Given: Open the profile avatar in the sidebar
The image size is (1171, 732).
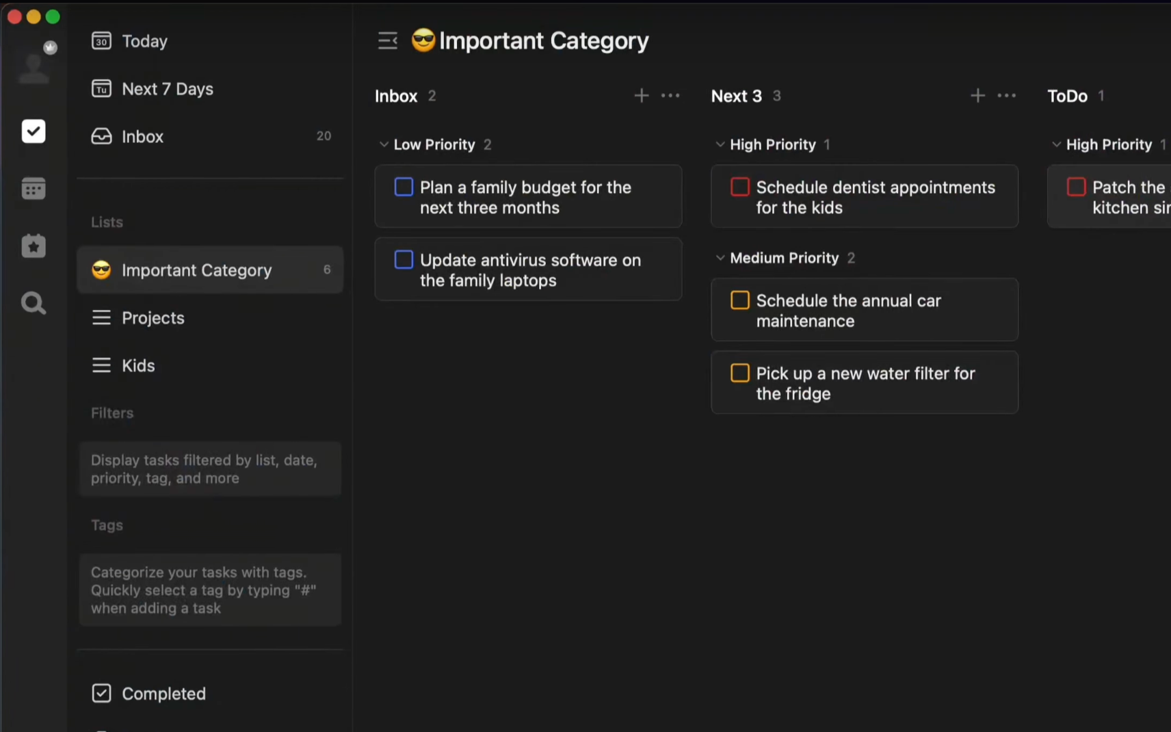Looking at the screenshot, I should pos(34,67).
